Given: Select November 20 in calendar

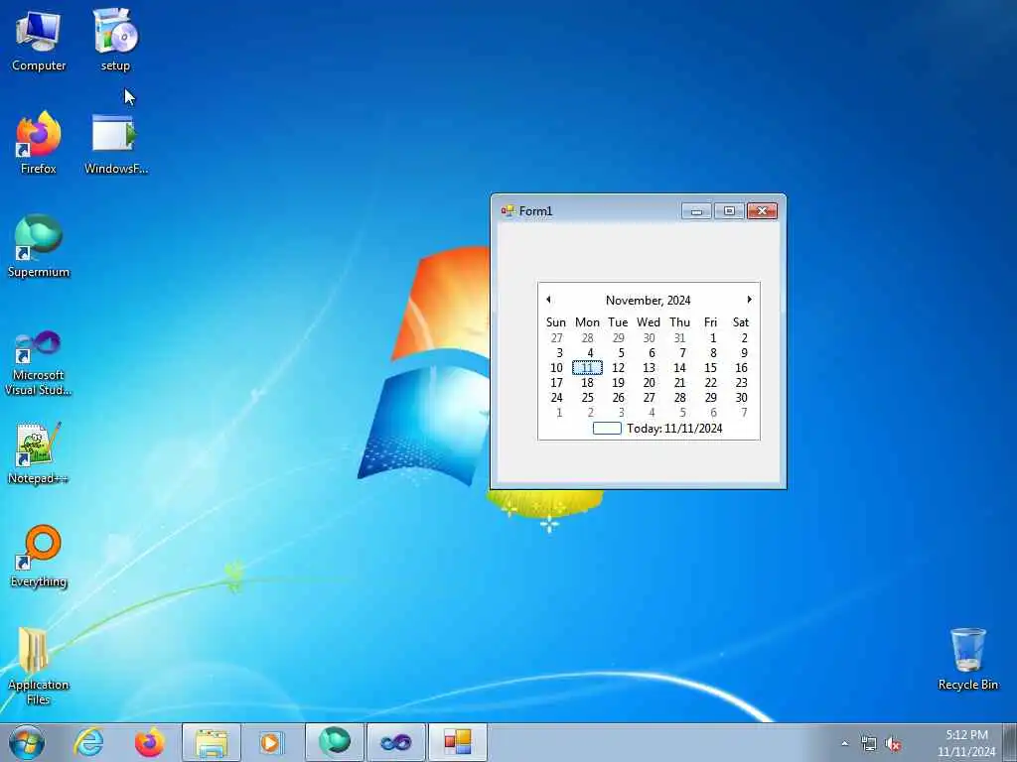Looking at the screenshot, I should tap(649, 383).
